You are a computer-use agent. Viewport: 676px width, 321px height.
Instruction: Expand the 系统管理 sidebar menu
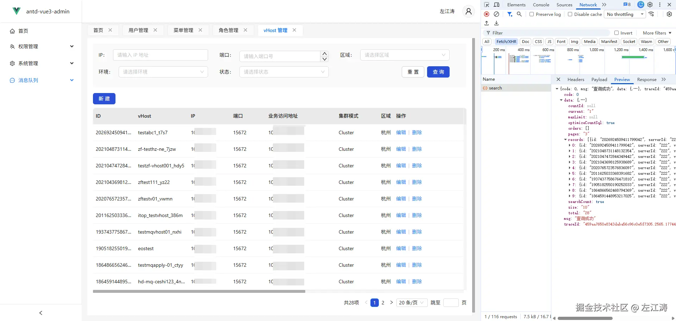pyautogui.click(x=29, y=63)
